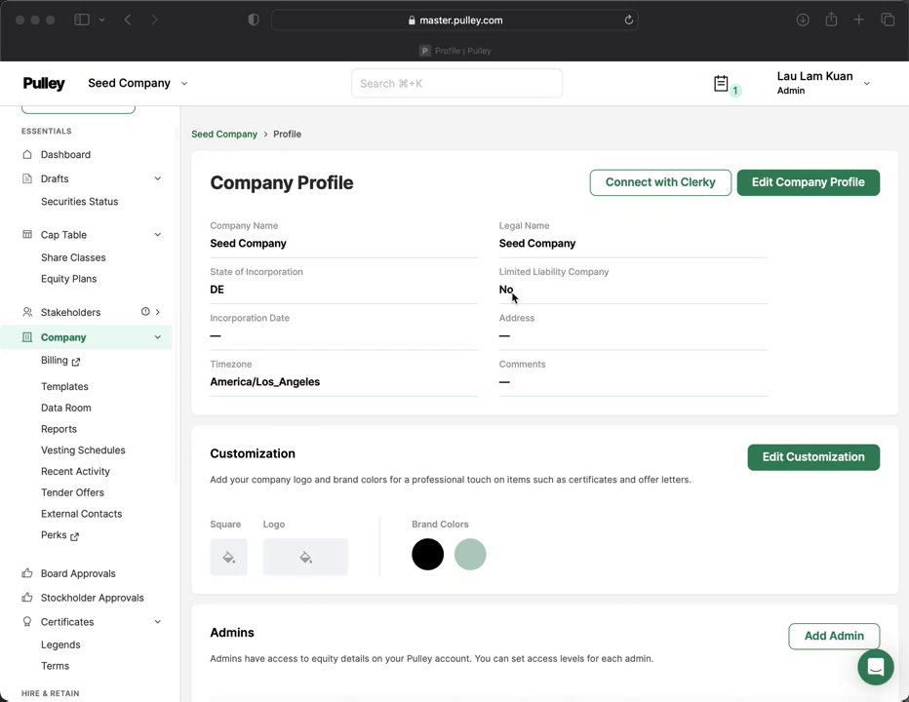Click the Certificates ribbon icon
This screenshot has width=909, height=702.
click(27, 622)
